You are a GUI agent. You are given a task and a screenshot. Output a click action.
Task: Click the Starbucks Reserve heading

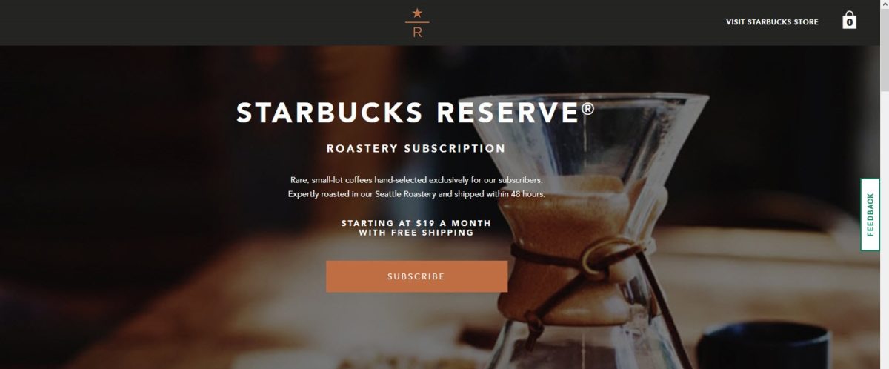click(415, 113)
